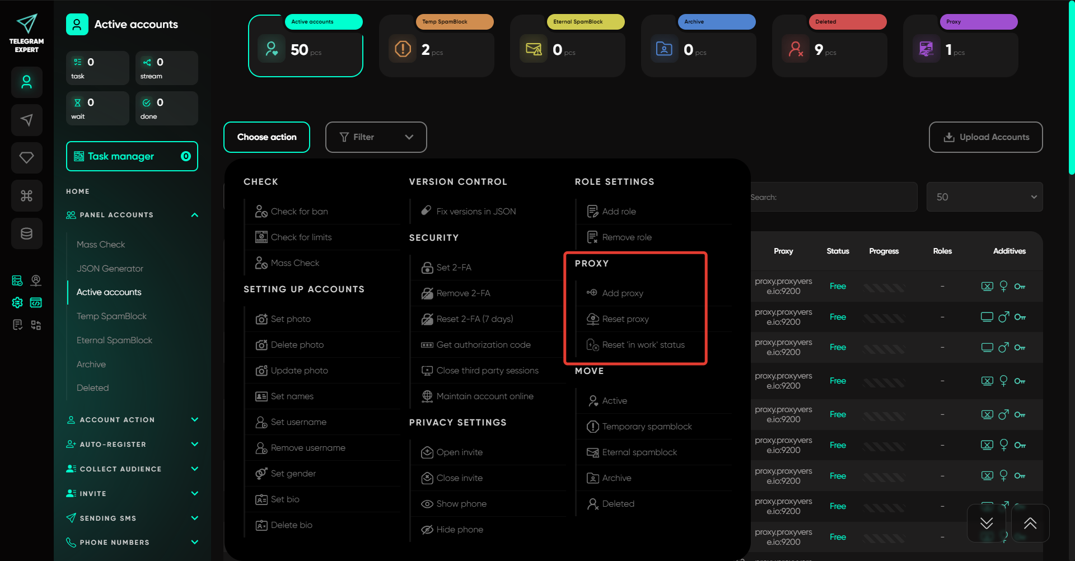Image resolution: width=1075 pixels, height=561 pixels.
Task: Expand the Account Action section
Action: (194, 420)
